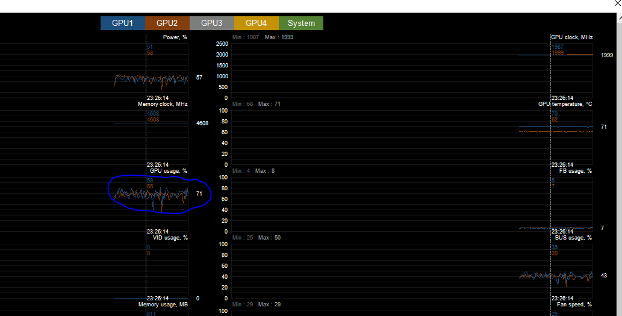Open the System tab

pos(301,23)
